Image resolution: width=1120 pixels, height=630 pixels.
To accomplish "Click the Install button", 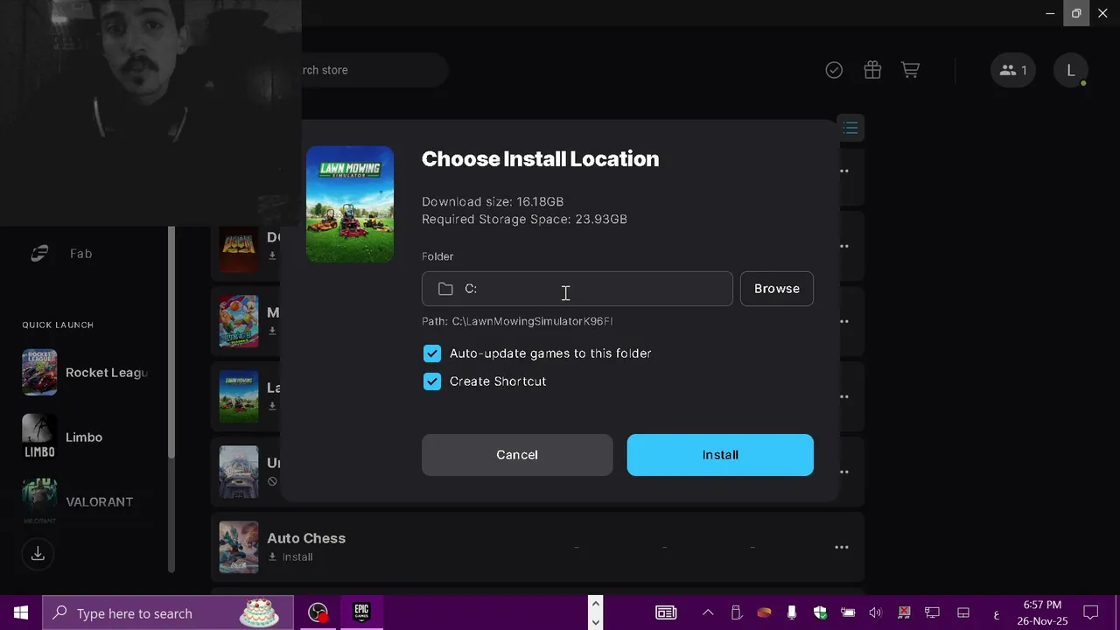I will (720, 455).
